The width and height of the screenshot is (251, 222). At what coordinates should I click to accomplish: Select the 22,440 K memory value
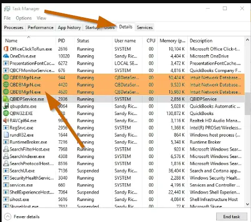[176, 192]
